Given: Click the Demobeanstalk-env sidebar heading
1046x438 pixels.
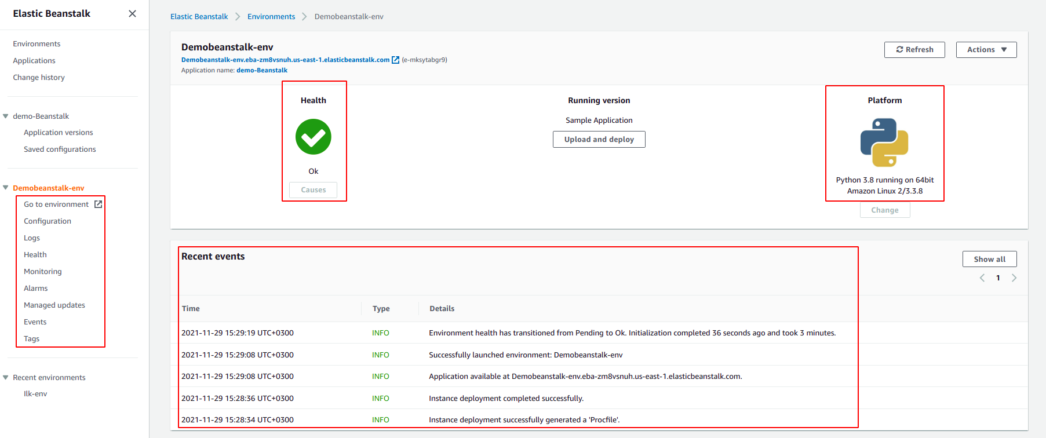Looking at the screenshot, I should 49,188.
